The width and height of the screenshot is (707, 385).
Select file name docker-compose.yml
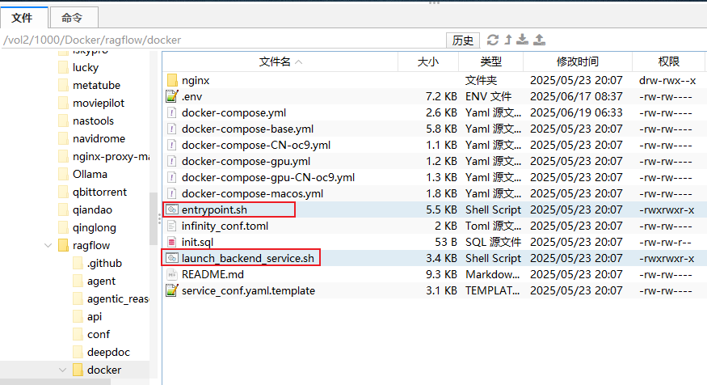(x=234, y=113)
